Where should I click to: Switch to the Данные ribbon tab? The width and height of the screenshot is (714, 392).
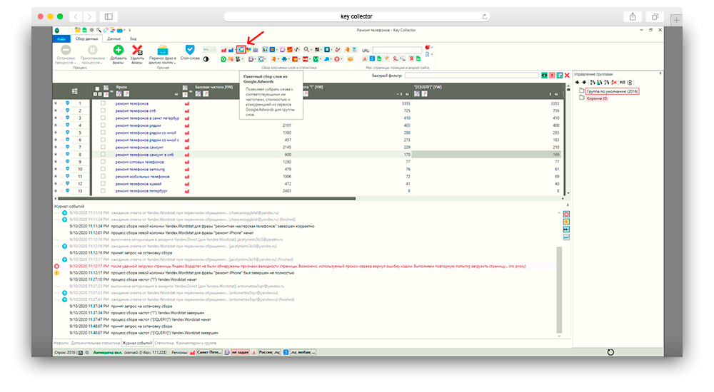pyautogui.click(x=114, y=39)
